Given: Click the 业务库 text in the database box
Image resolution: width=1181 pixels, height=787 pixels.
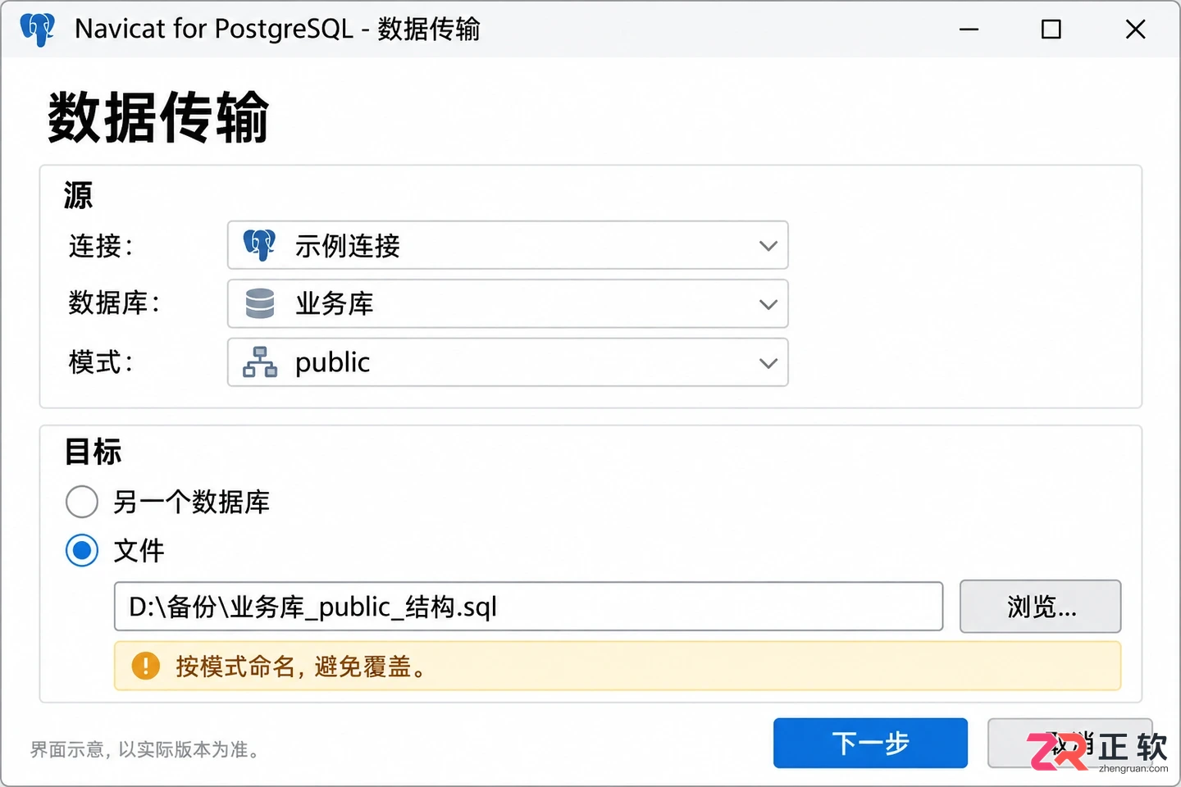Looking at the screenshot, I should tap(335, 304).
